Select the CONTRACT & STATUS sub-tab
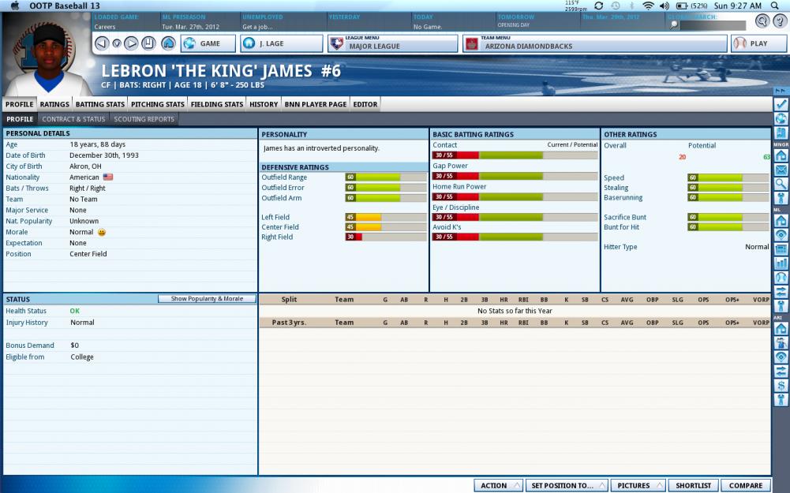 (x=73, y=119)
